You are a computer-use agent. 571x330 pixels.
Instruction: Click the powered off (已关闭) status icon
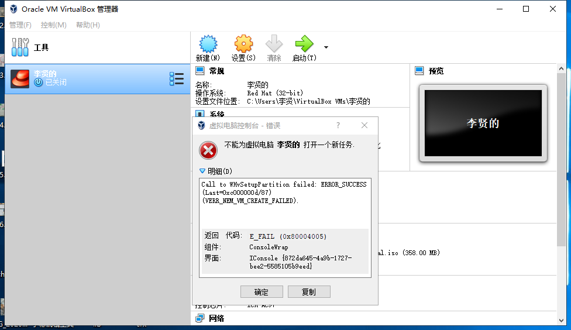tap(38, 82)
